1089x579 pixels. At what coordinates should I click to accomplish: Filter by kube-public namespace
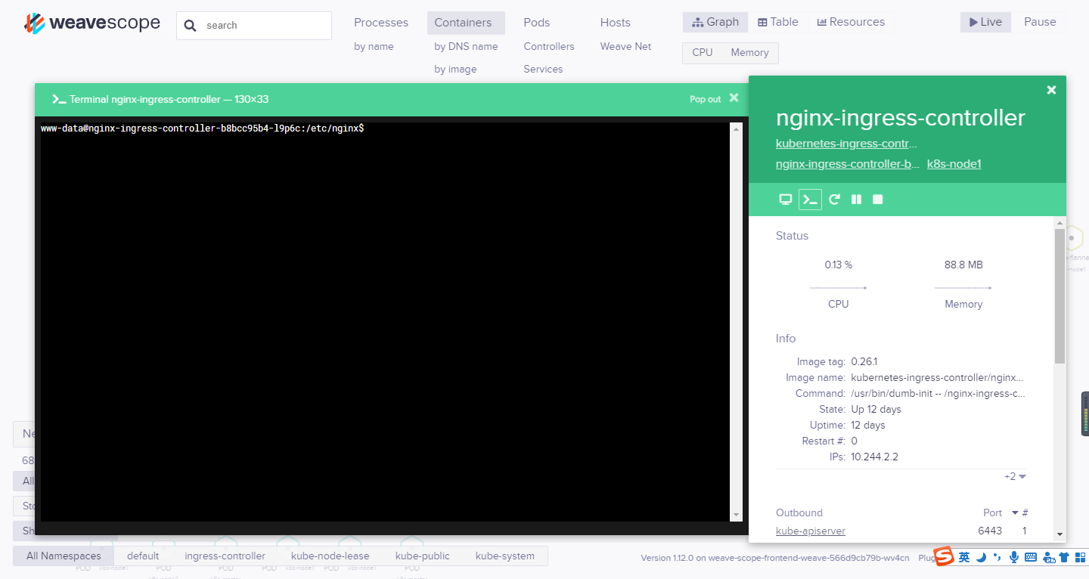tap(422, 556)
